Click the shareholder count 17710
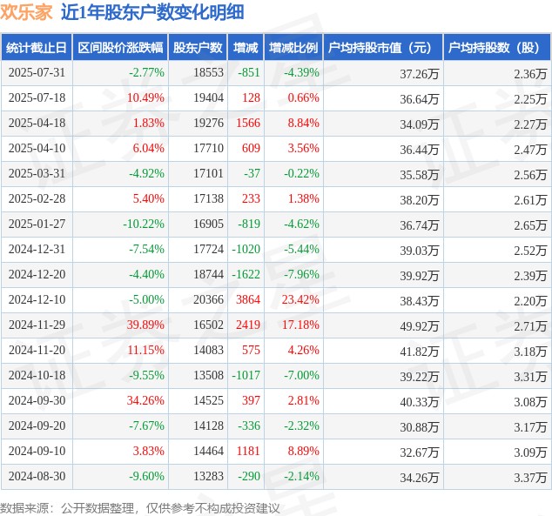 [208, 149]
